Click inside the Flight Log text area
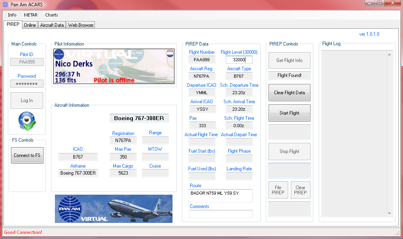The height and width of the screenshot is (239, 403). click(354, 134)
